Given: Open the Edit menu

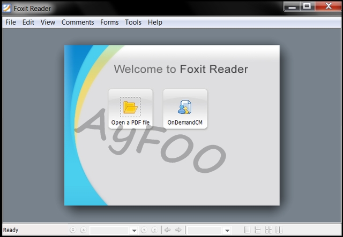Looking at the screenshot, I should coord(28,22).
